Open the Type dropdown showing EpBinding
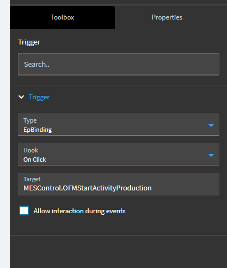 (119, 124)
